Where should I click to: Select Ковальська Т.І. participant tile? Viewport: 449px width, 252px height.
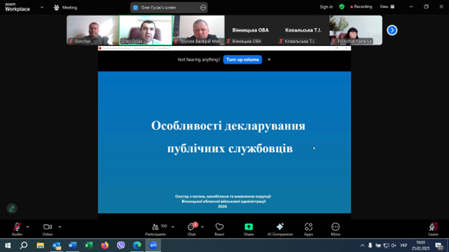point(303,30)
